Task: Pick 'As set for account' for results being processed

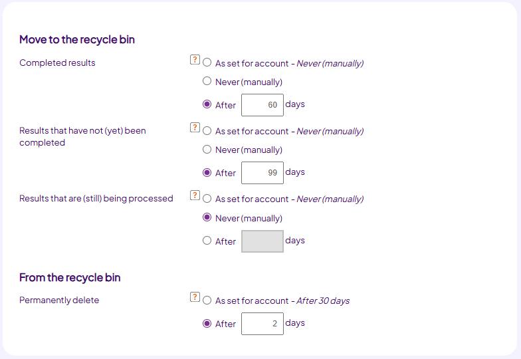Action: tap(207, 199)
